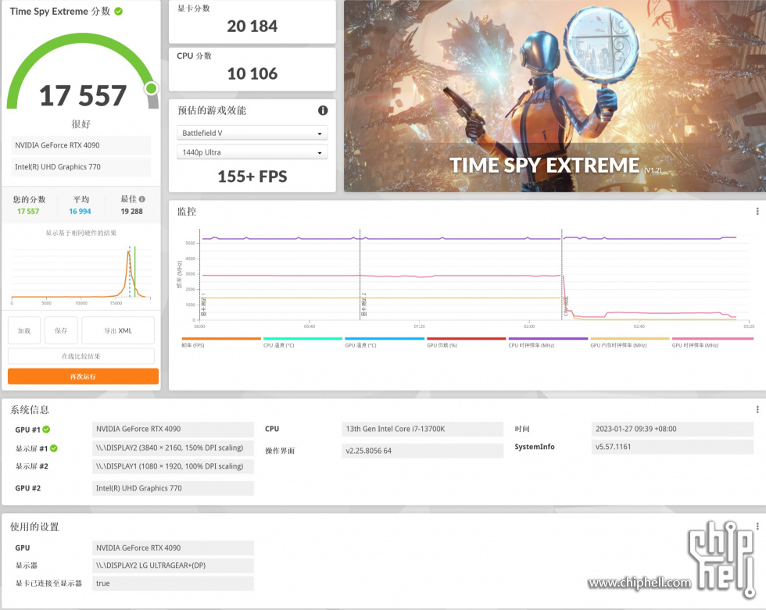Open the 使用的设置 three-dot menu
This screenshot has width=766, height=610.
(x=757, y=526)
